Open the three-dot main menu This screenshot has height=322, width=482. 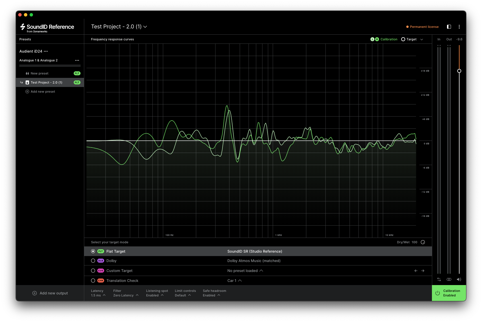point(459,27)
